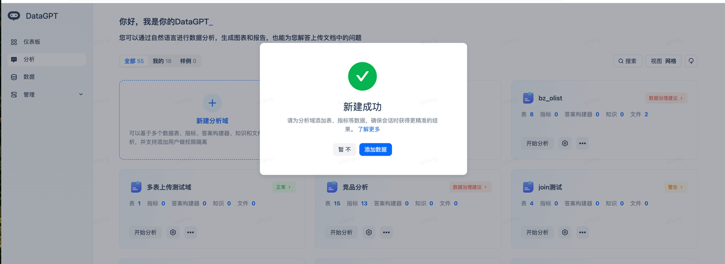Switch to the 我的 tab
Viewport: 725px width, 264px height.
162,61
